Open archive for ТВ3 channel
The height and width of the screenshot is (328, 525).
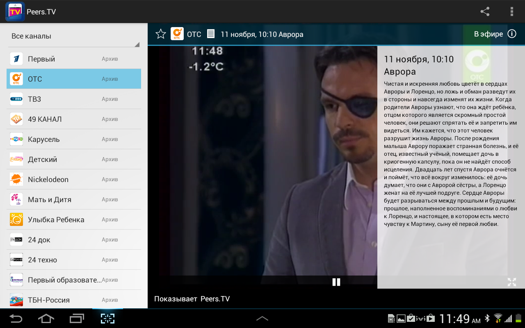pyautogui.click(x=110, y=99)
